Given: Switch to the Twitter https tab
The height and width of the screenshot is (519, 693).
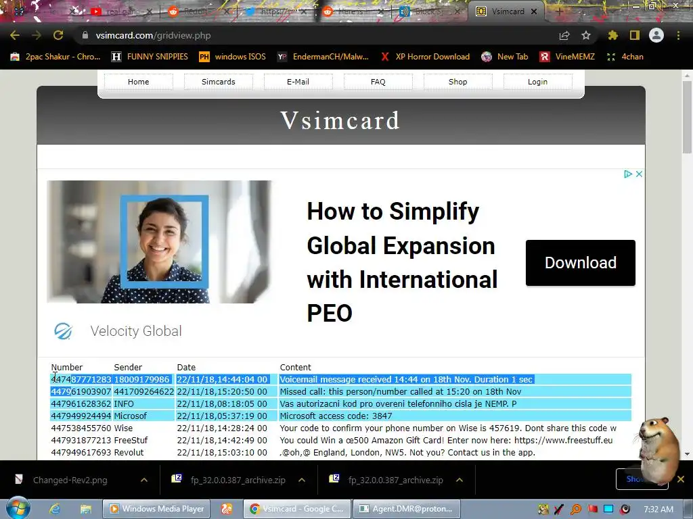Looking at the screenshot, I should [x=276, y=11].
